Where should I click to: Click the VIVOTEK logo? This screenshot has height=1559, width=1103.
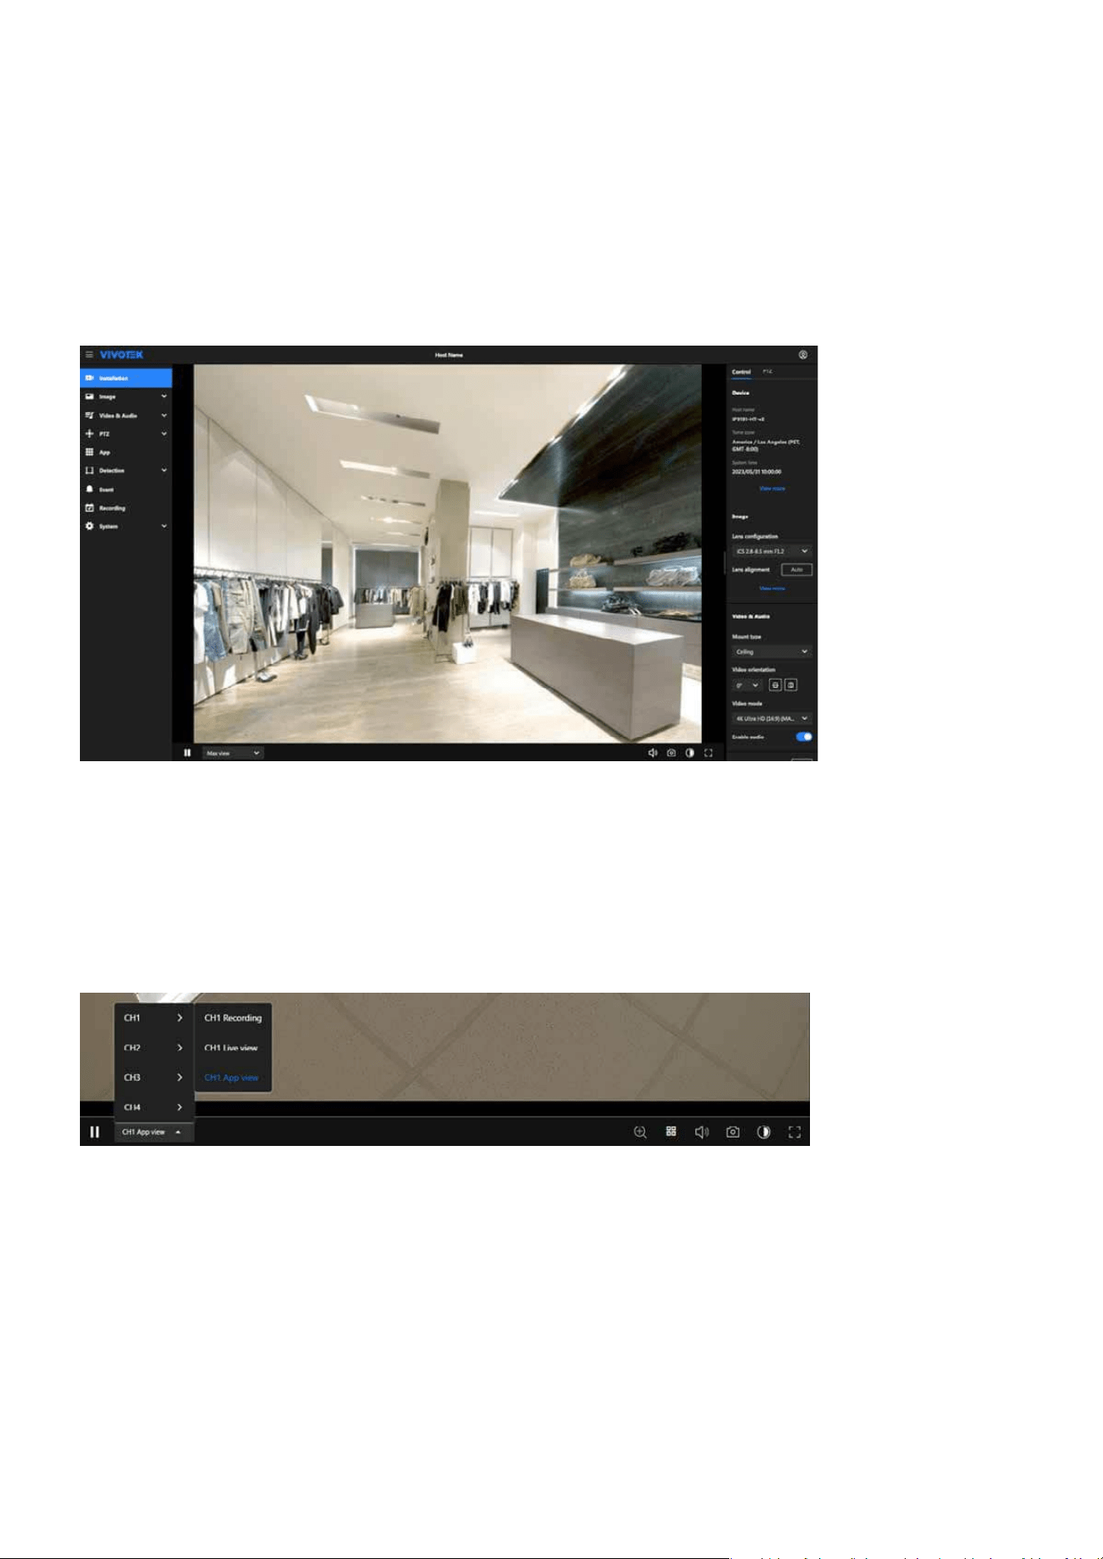(122, 355)
